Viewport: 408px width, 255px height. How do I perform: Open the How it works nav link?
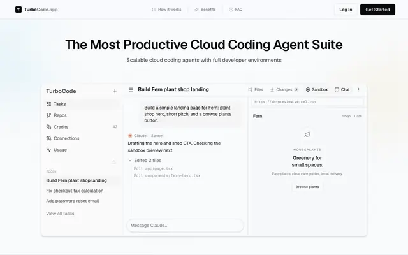tap(166, 10)
